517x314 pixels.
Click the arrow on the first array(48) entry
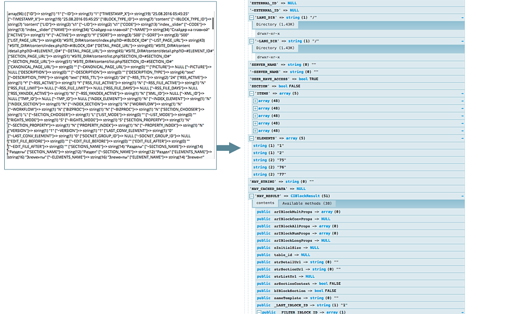(x=462, y=100)
